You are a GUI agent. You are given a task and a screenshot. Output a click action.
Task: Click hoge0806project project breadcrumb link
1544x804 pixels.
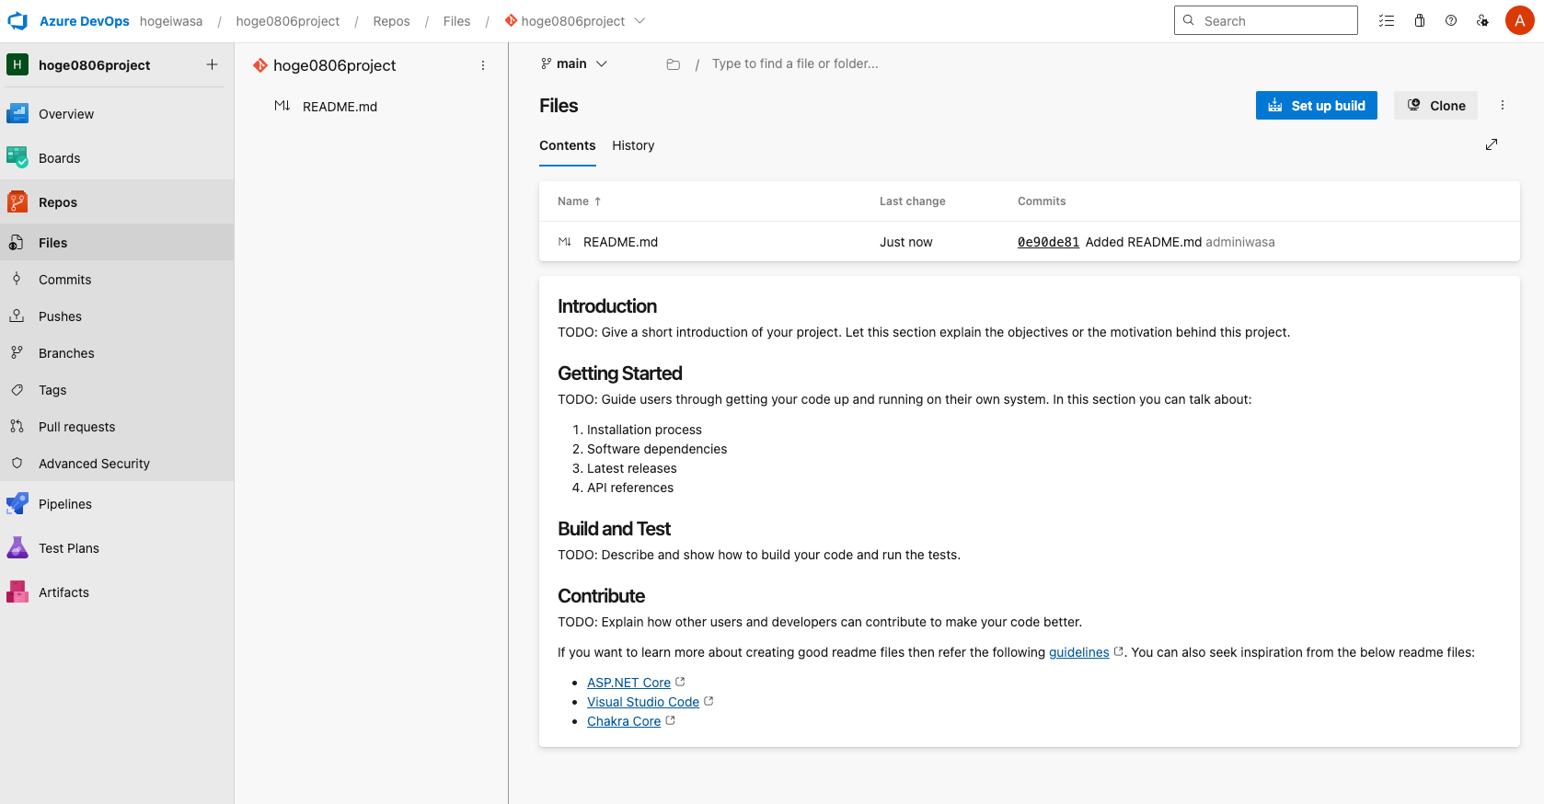[288, 20]
